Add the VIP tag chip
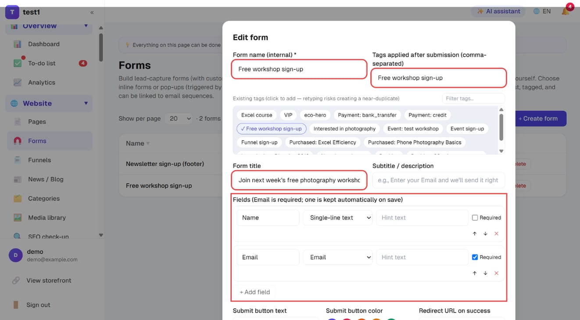The image size is (580, 320). tap(288, 115)
